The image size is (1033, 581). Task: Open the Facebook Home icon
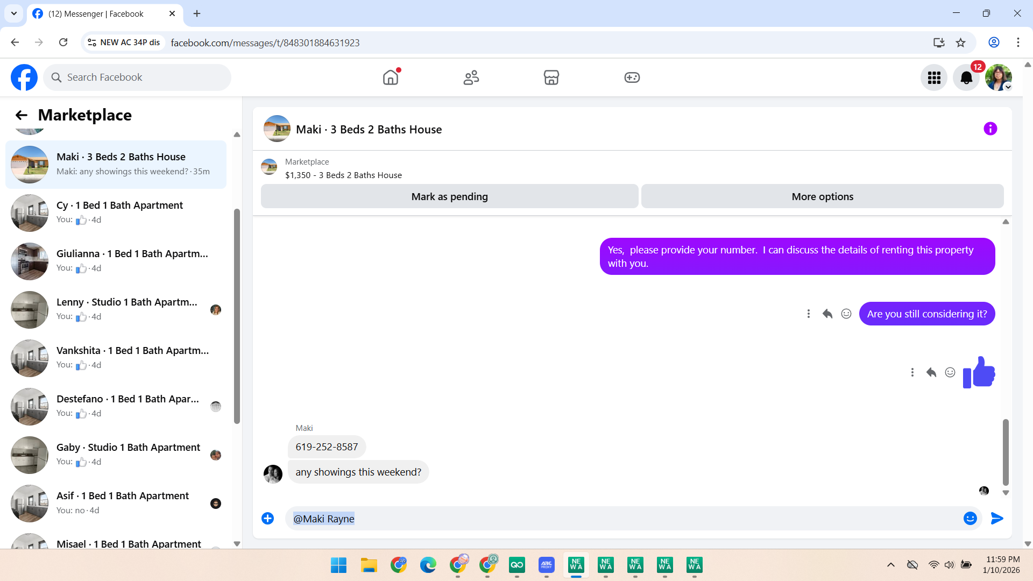pos(391,77)
